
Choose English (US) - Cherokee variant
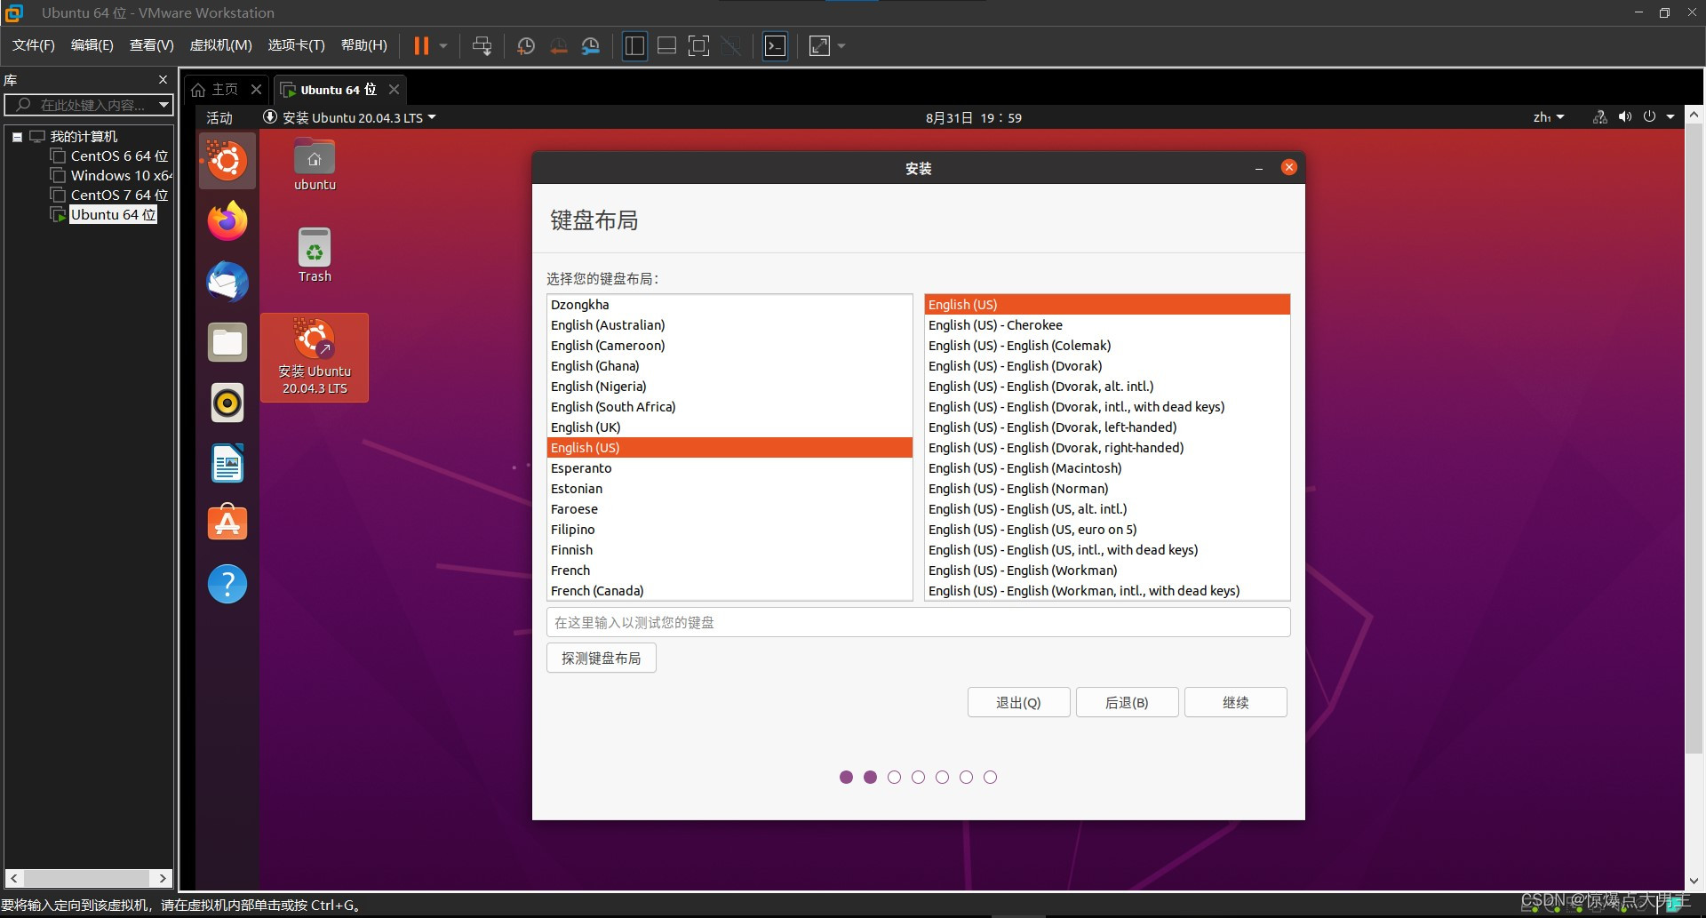click(1107, 325)
